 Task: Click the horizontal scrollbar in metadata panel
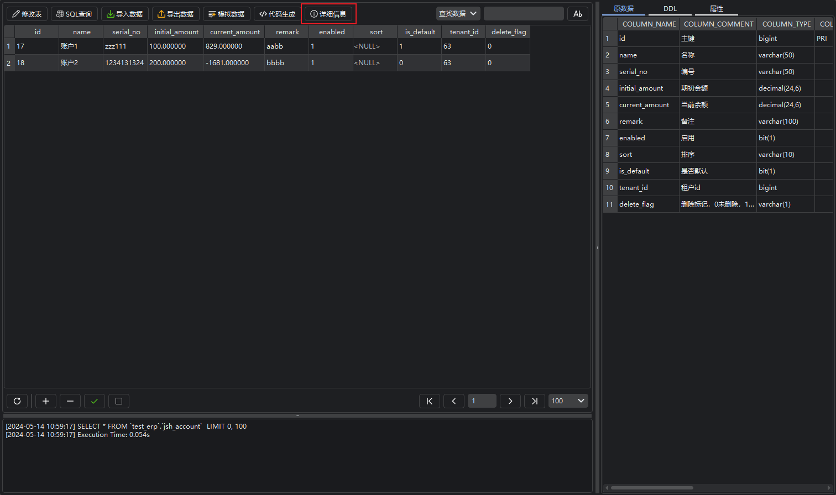click(651, 488)
